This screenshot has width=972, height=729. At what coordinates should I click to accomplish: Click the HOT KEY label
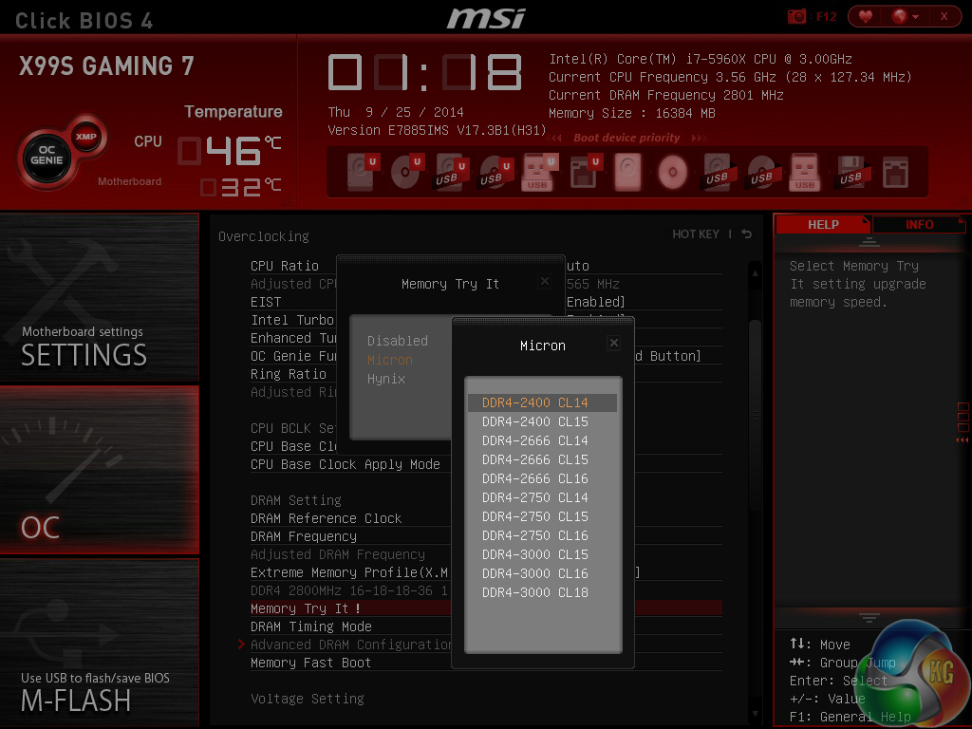coord(696,234)
